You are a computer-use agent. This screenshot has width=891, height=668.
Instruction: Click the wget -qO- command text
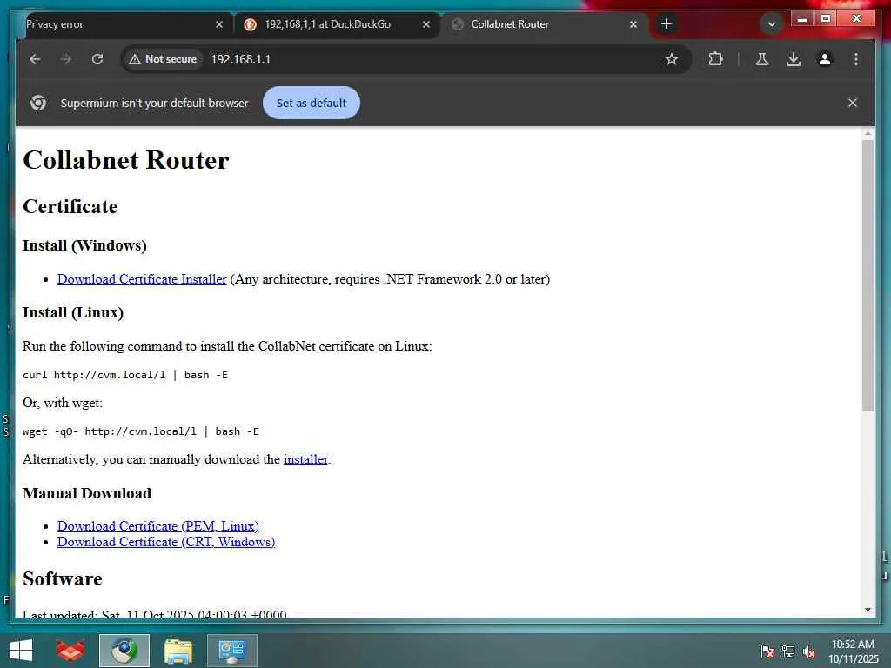[x=140, y=431]
